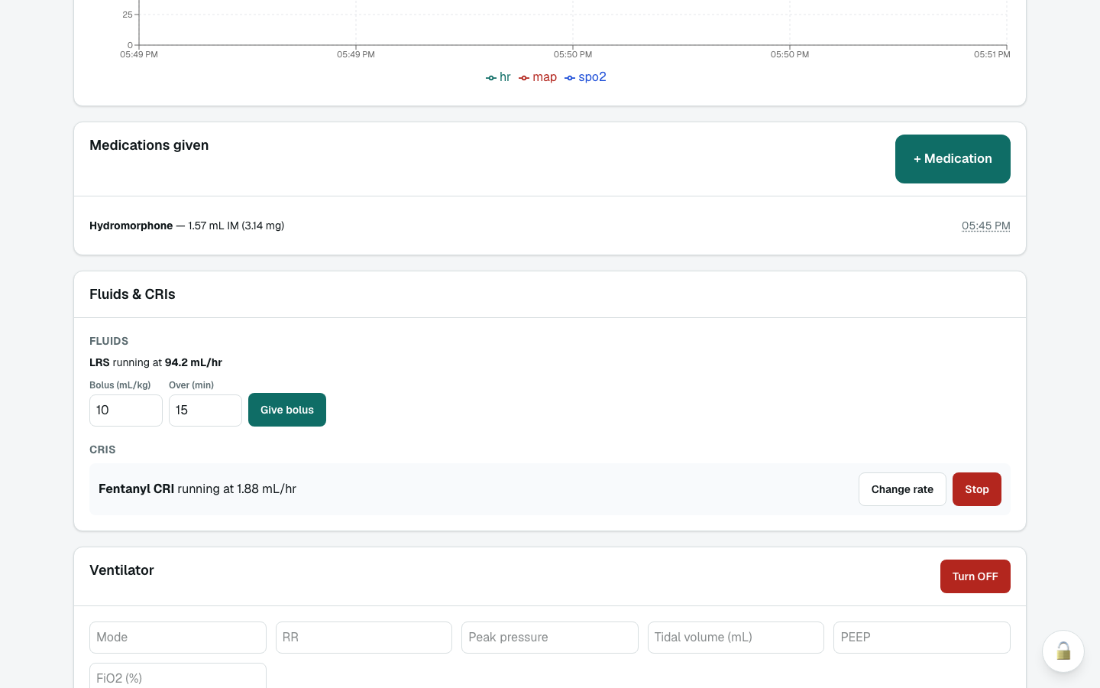Click the PEEP input field
Image resolution: width=1100 pixels, height=688 pixels.
pos(922,638)
